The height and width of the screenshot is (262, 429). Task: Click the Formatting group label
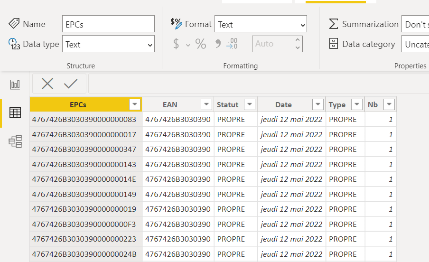(241, 65)
